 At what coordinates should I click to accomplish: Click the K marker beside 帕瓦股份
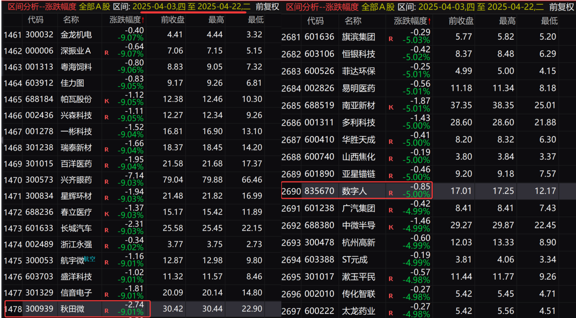point(107,101)
